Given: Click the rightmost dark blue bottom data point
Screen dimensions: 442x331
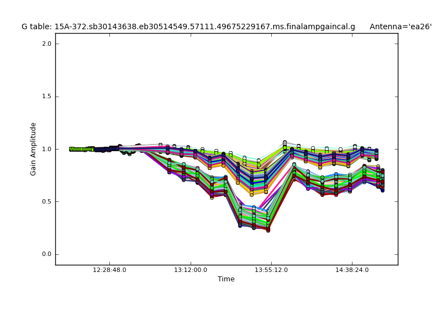Looking at the screenshot, I should (x=382, y=190).
